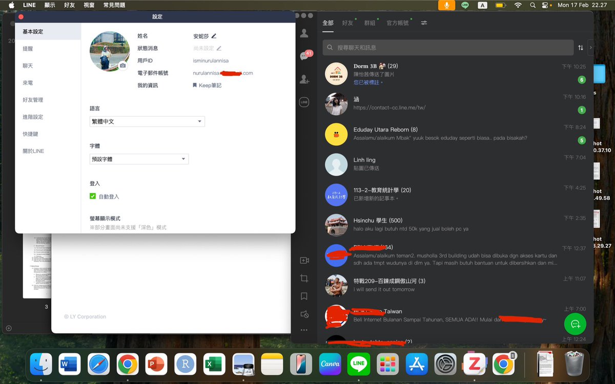
Task: Click the green new chat button
Action: pos(575,324)
